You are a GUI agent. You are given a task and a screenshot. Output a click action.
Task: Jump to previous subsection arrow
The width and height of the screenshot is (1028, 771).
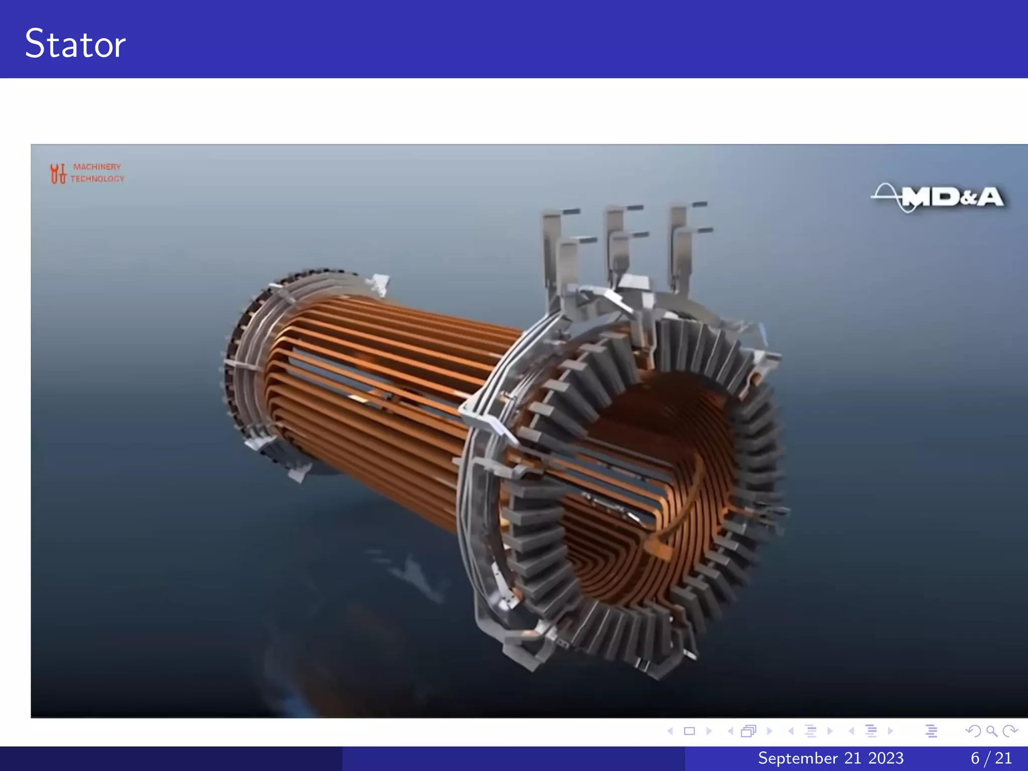click(791, 731)
